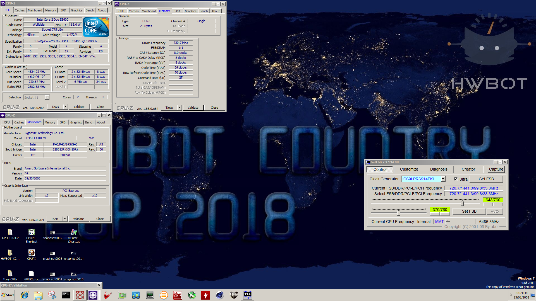
Task: Open the Creator tab in SetFSB
Action: pyautogui.click(x=468, y=169)
